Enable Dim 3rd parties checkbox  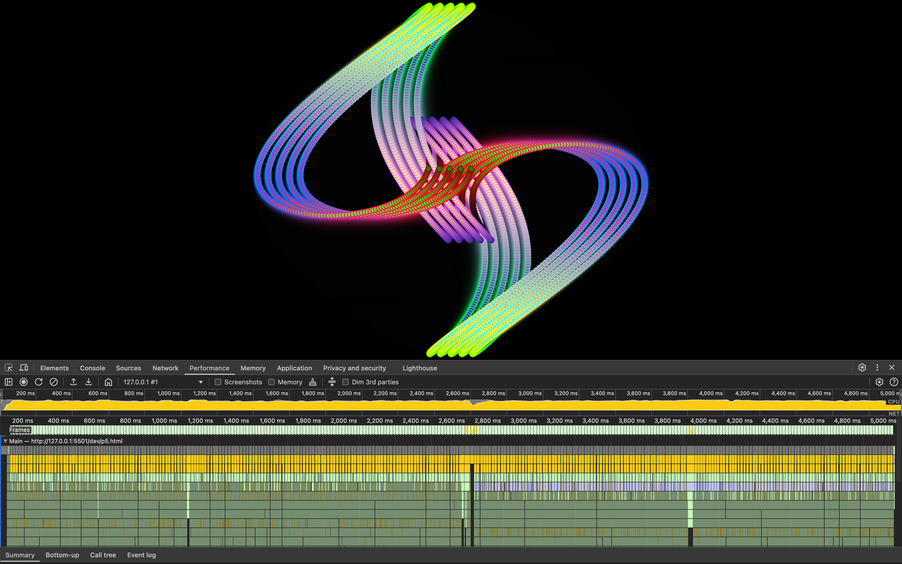[x=345, y=382]
